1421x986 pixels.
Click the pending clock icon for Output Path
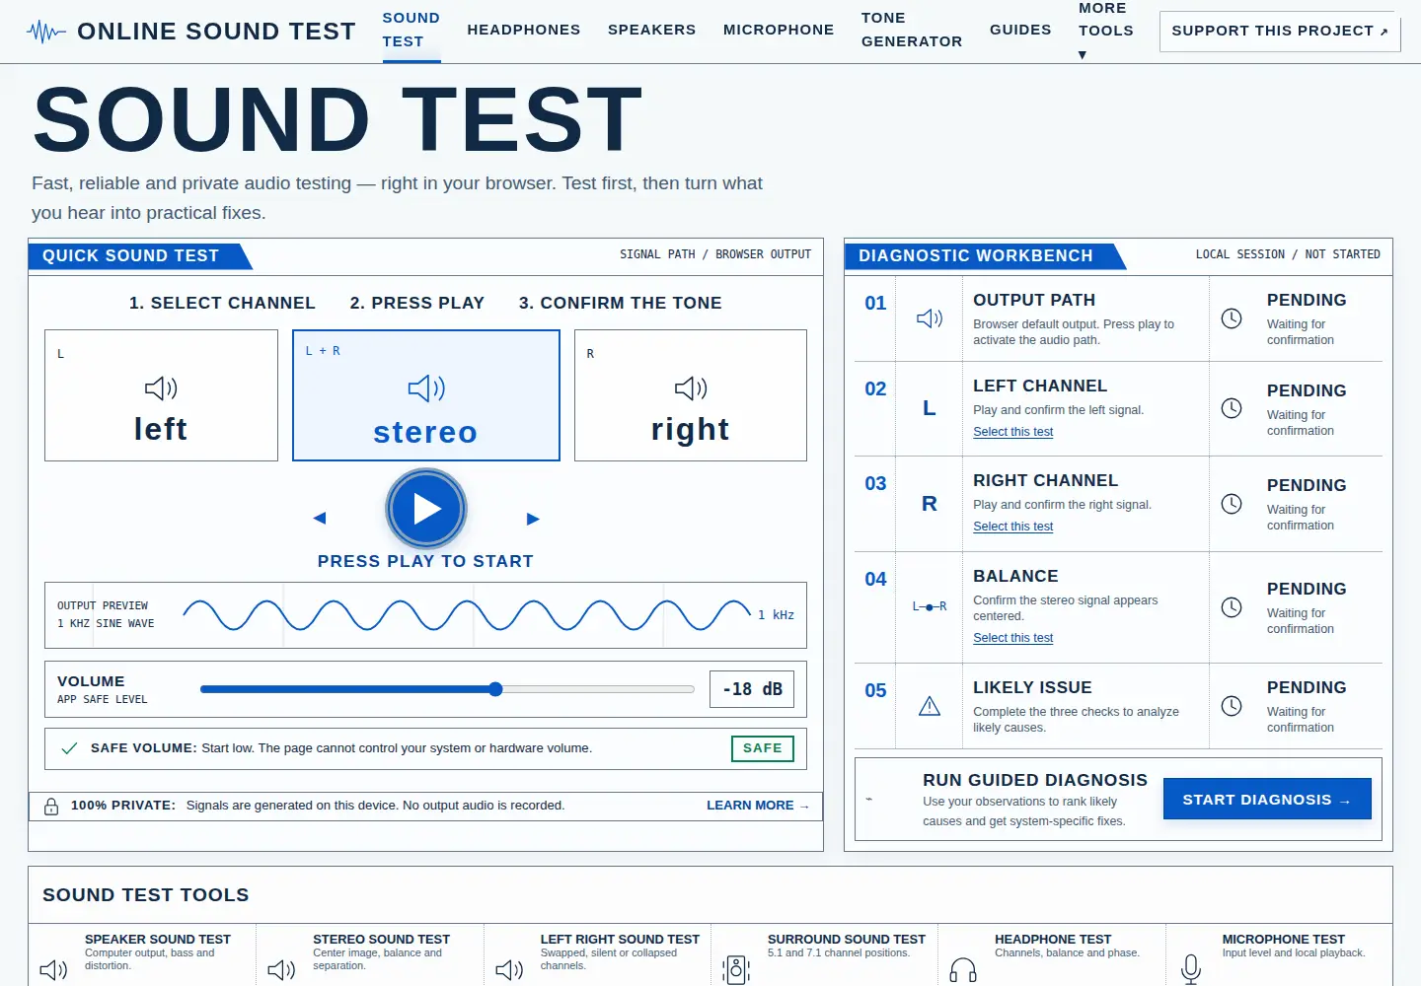tap(1232, 318)
